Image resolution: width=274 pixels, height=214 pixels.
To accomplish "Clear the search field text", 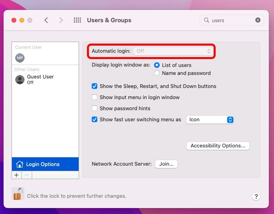I will [258, 20].
